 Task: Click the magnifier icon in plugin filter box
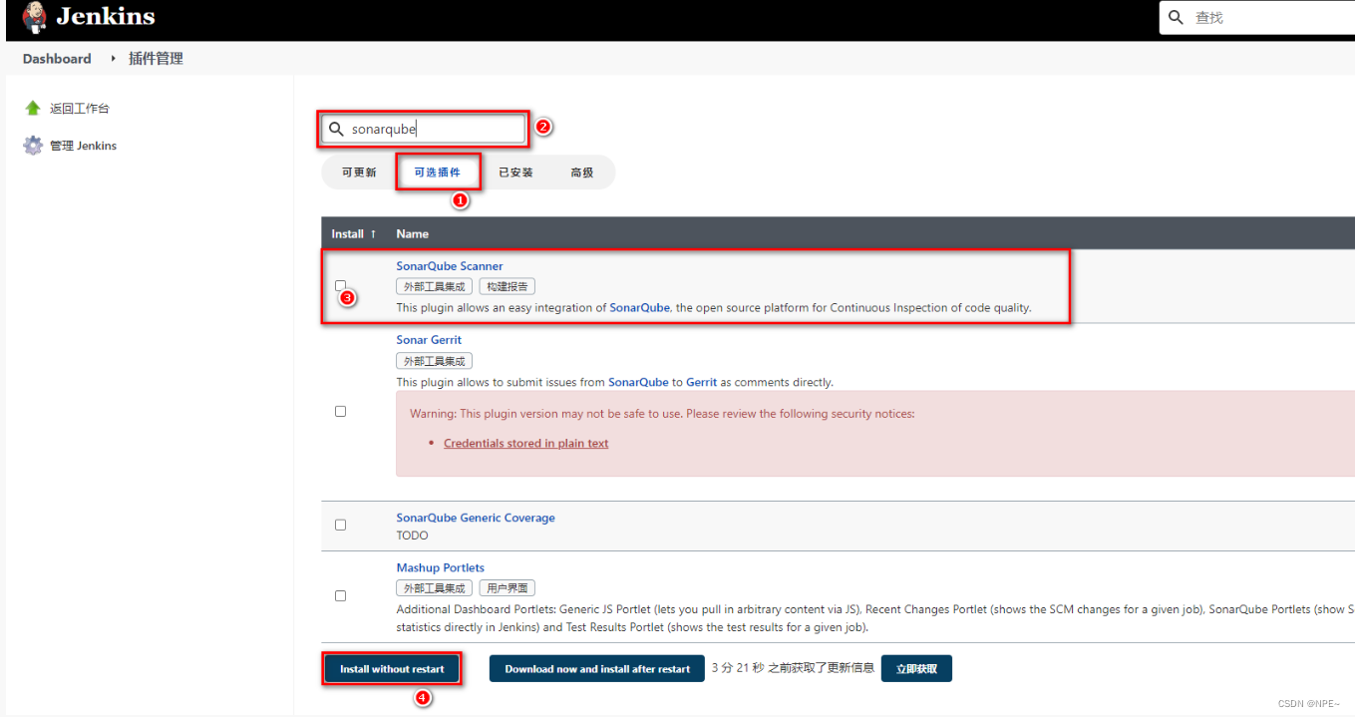[337, 129]
